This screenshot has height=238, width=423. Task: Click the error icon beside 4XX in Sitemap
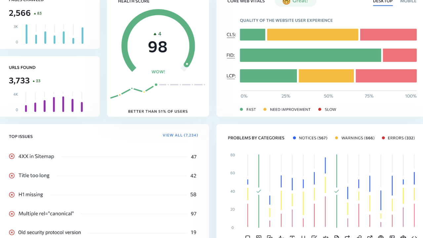tap(12, 156)
